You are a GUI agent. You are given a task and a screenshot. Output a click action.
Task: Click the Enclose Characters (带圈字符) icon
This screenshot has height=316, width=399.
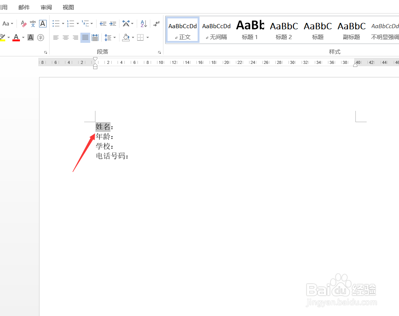[x=40, y=37]
